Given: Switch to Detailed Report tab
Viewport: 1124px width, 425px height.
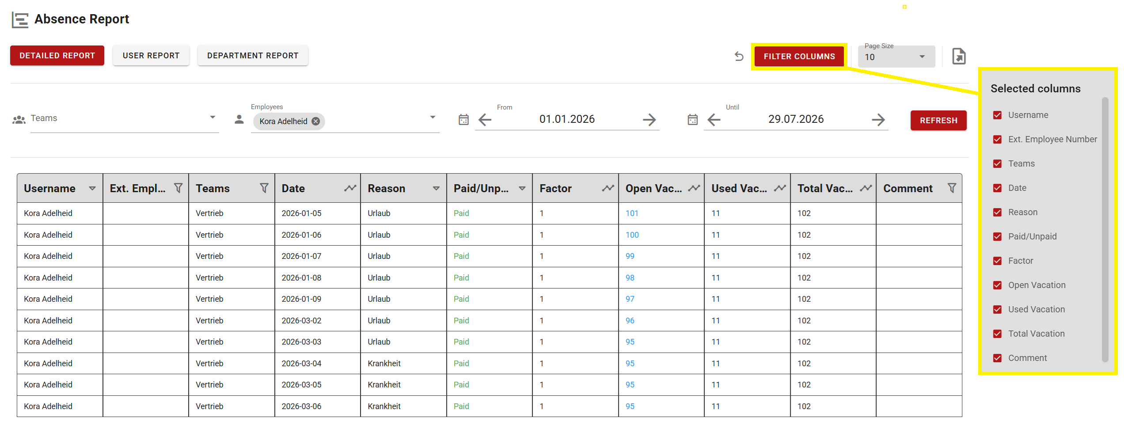Looking at the screenshot, I should (57, 56).
